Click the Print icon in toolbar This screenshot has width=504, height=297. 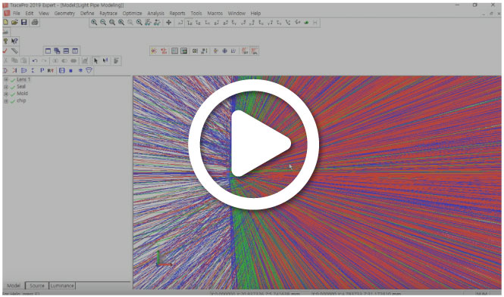35,22
